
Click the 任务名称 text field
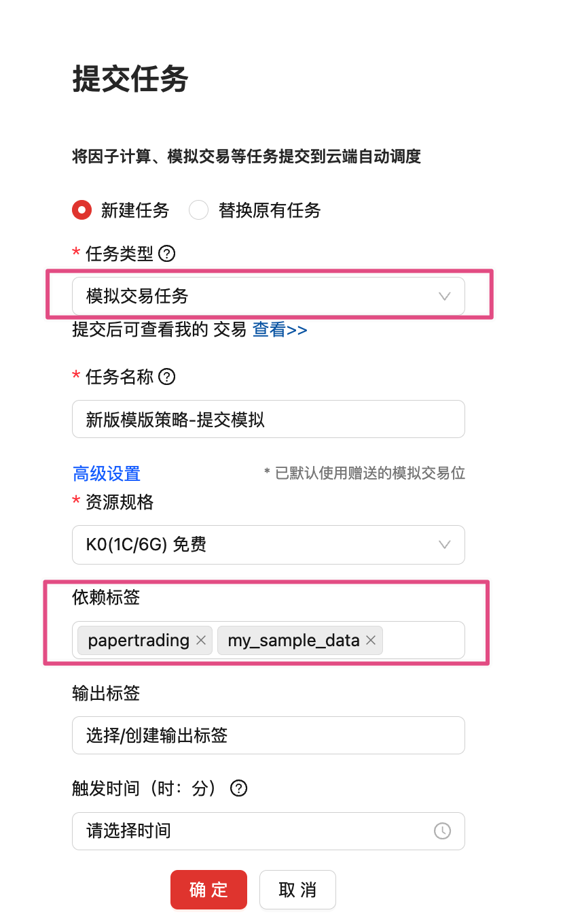pyautogui.click(x=268, y=419)
